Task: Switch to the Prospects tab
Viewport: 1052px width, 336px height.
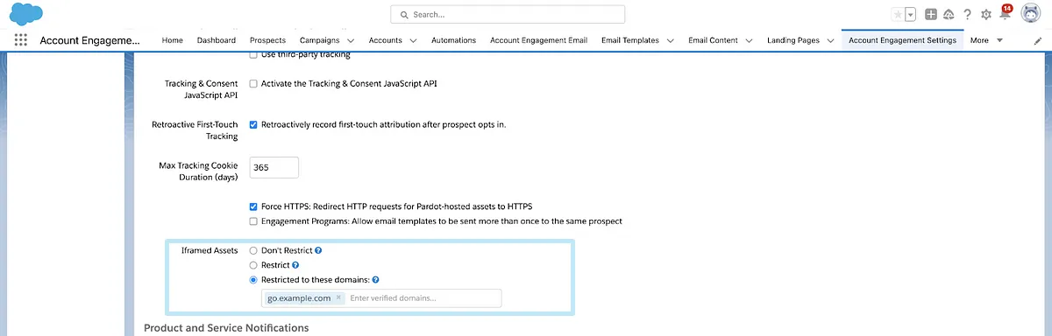Action: pos(267,40)
